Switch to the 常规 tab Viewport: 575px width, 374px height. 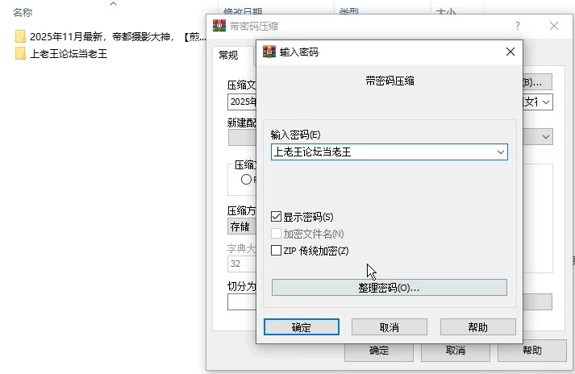(x=228, y=55)
